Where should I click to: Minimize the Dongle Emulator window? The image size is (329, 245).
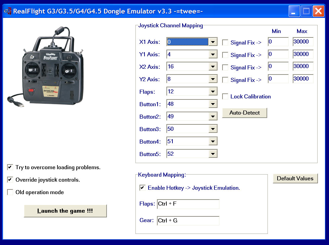tap(294, 11)
